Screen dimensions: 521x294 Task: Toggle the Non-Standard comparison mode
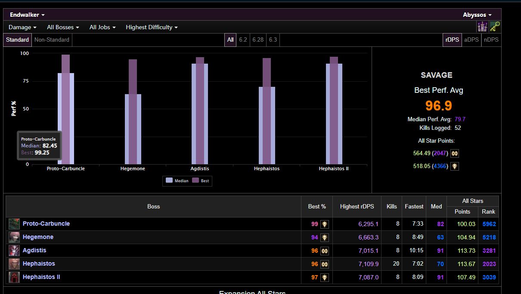point(52,40)
